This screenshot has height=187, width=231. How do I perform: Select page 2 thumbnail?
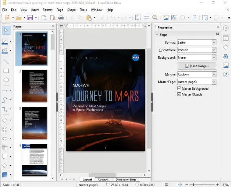tap(34, 86)
